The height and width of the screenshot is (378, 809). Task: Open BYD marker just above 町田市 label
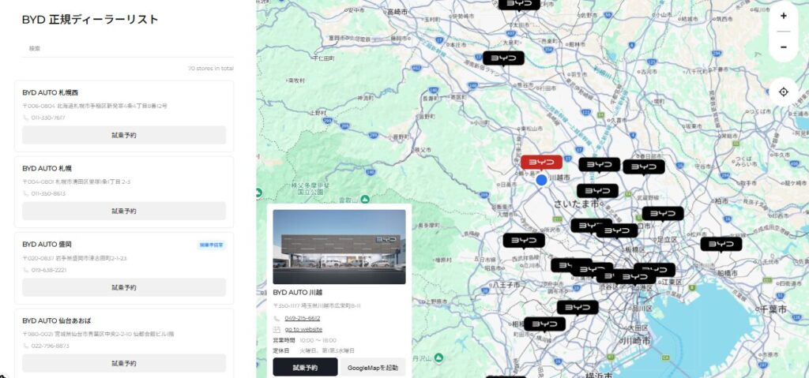(x=545, y=324)
